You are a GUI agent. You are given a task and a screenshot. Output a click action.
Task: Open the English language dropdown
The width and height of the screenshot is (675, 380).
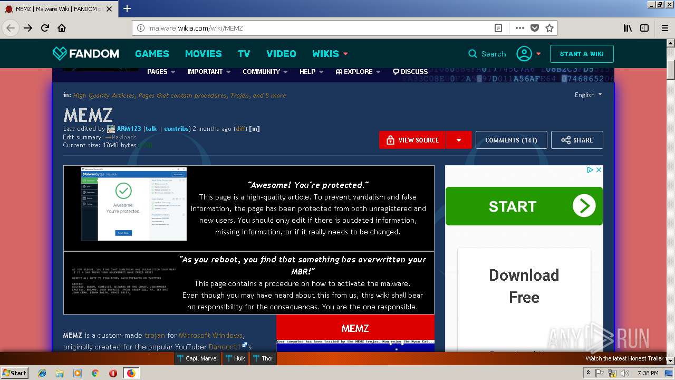pos(588,95)
